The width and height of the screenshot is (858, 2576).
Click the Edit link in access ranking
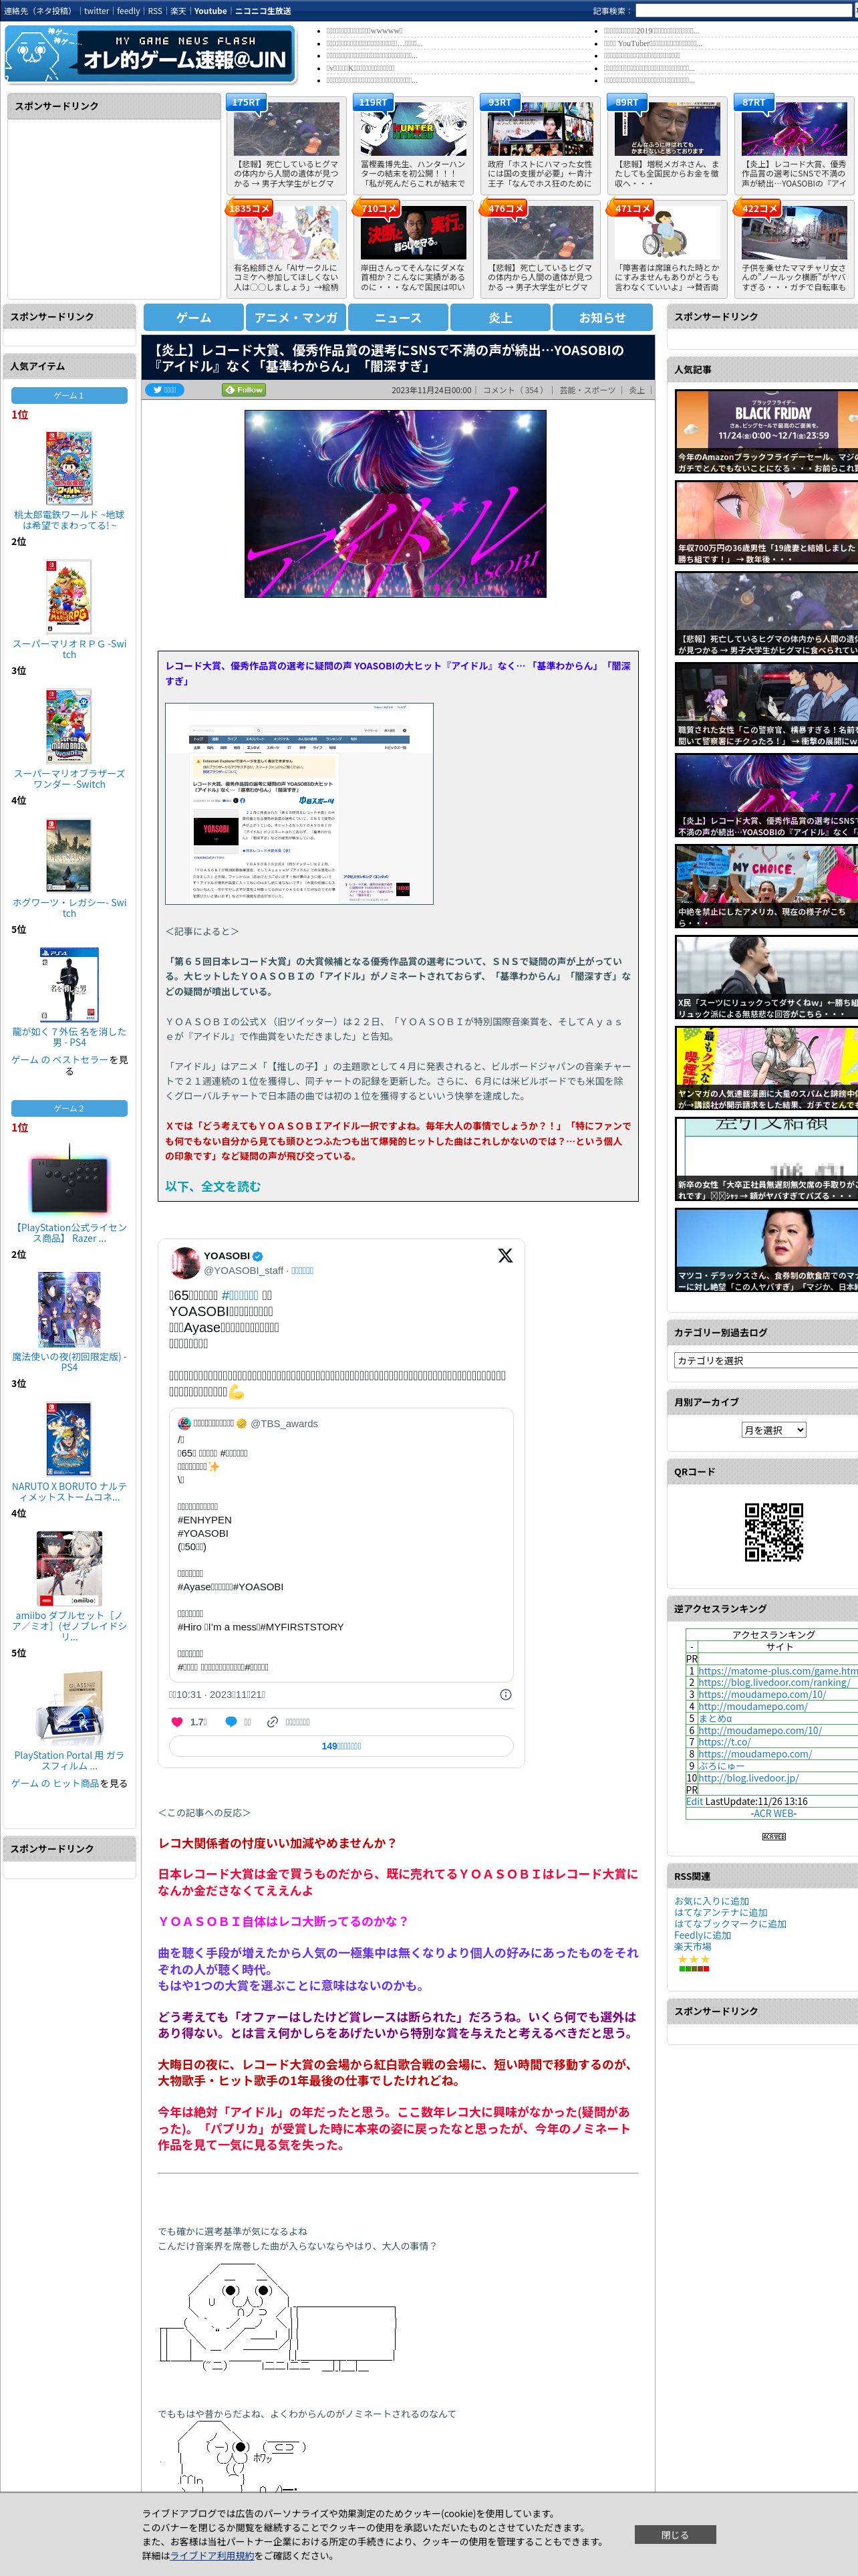click(694, 1802)
